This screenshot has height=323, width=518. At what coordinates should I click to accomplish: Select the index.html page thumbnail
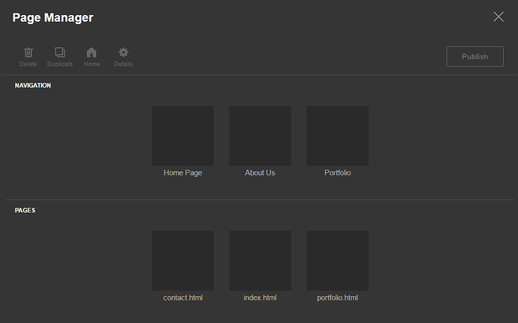pos(260,261)
